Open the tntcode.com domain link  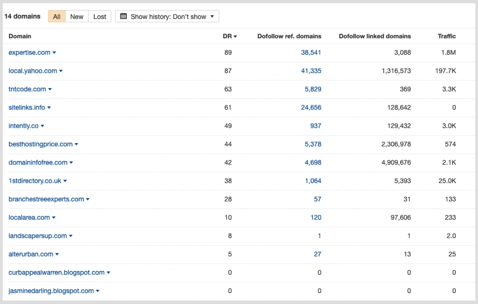27,89
